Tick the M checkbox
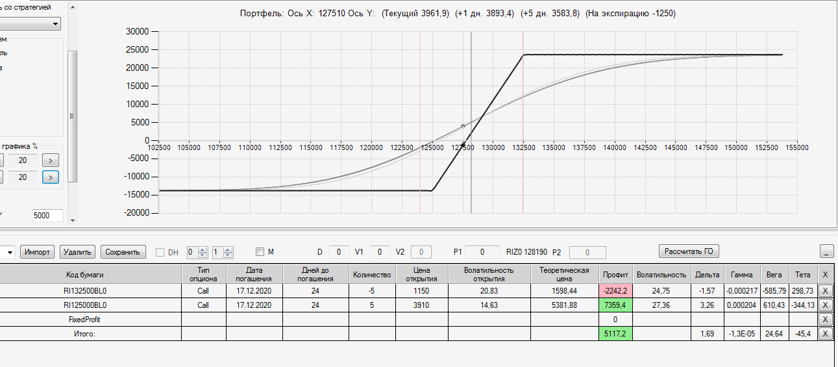 [x=260, y=251]
